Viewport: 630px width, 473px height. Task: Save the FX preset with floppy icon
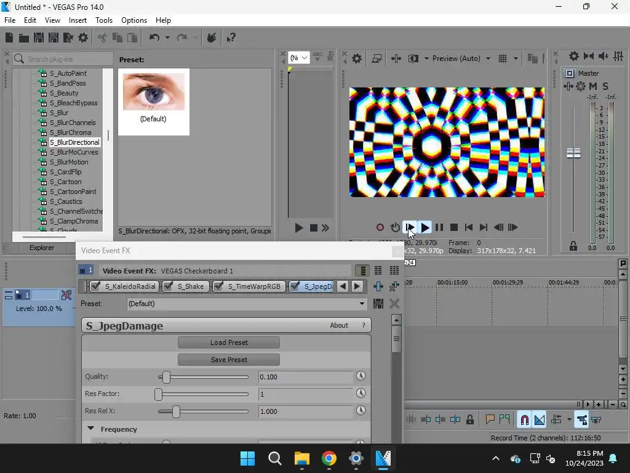378,304
